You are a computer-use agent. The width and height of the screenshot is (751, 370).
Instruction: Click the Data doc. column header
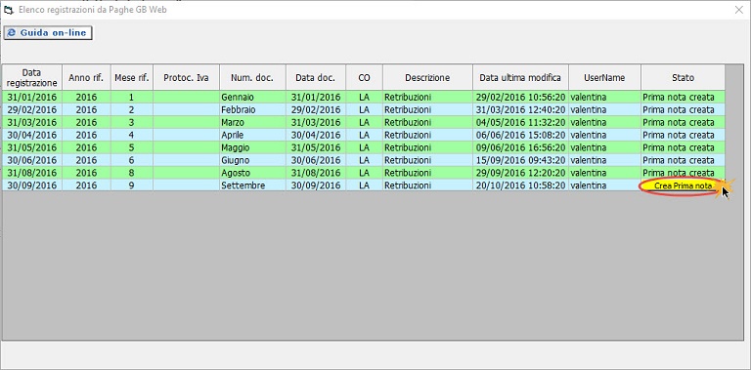click(x=316, y=77)
